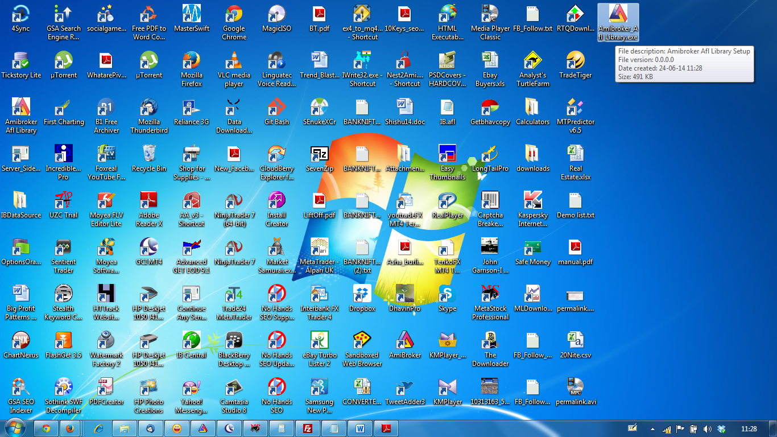Image resolution: width=777 pixels, height=437 pixels.
Task: Select the permalink.avi file
Action: point(576,391)
